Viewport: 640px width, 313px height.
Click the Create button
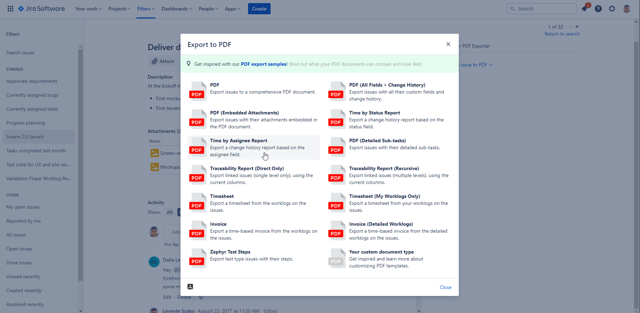259,9
